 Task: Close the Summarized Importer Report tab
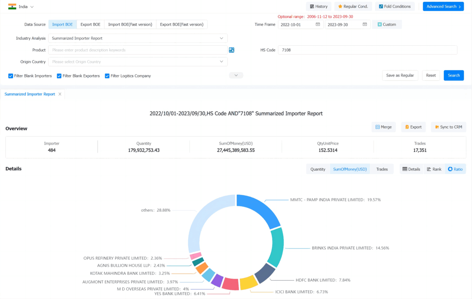(x=60, y=94)
